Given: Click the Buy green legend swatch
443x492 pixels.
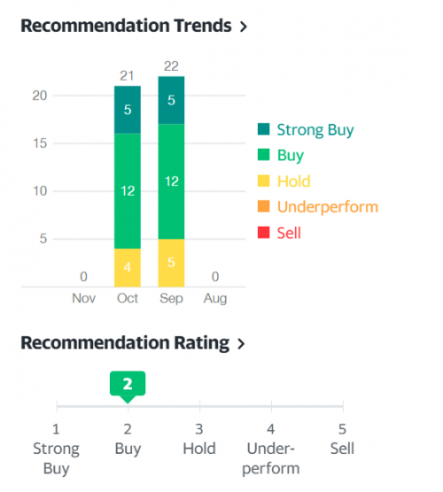Looking at the screenshot, I should (263, 155).
